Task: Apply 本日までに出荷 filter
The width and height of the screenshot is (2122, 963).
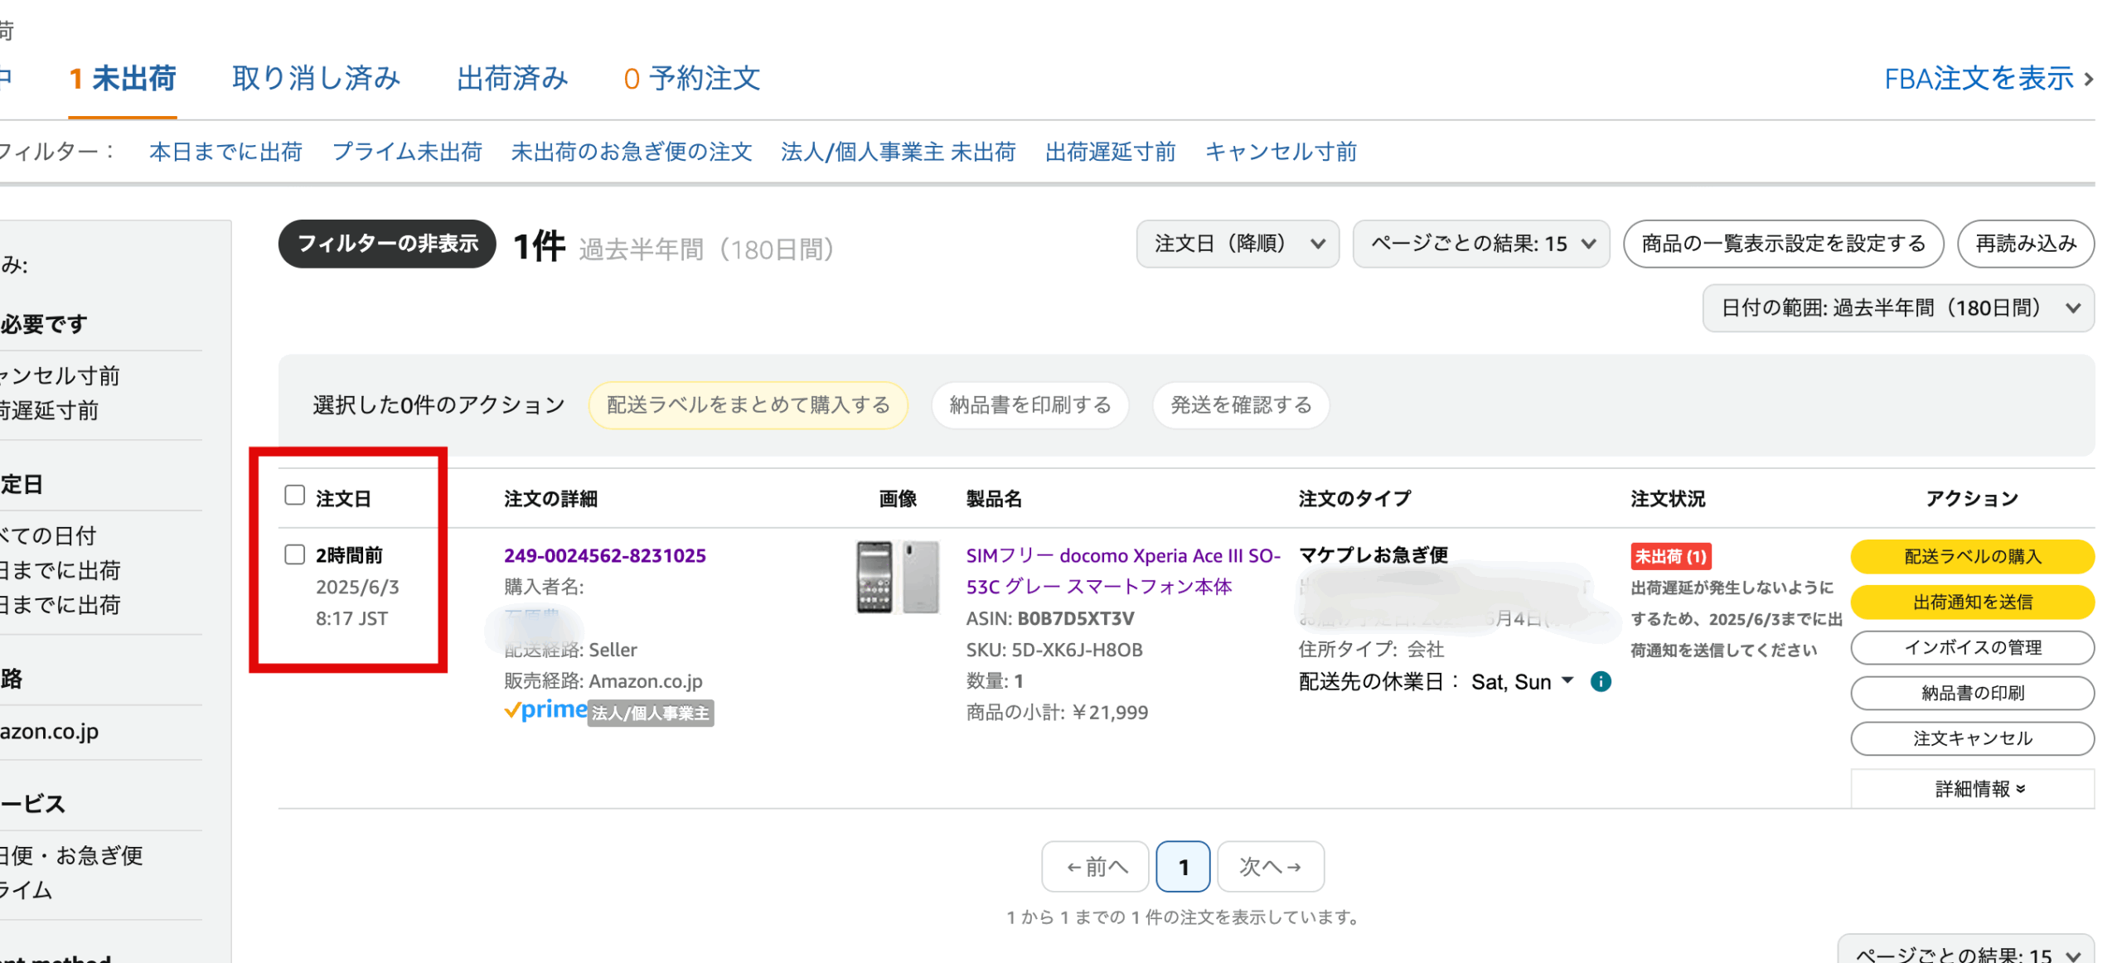Action: click(225, 152)
